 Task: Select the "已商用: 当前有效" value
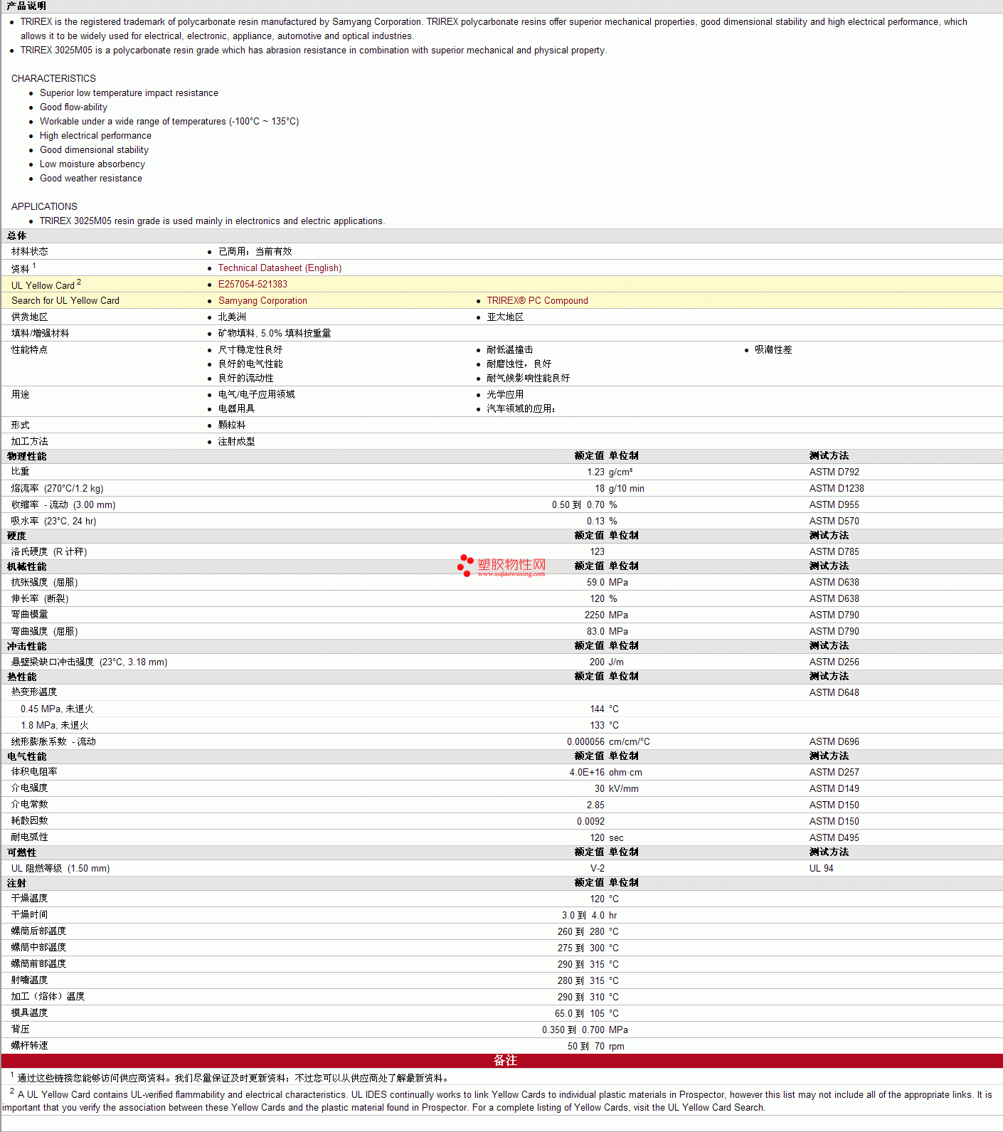255,252
